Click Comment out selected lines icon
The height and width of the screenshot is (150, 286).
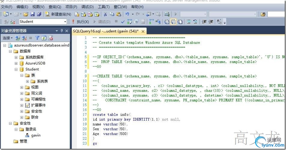pyautogui.click(x=189, y=22)
